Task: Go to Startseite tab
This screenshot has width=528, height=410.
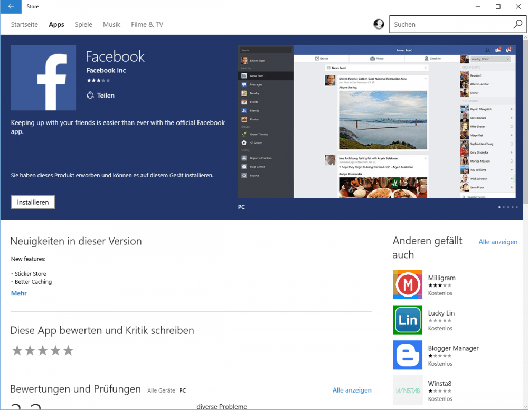Action: coord(24,25)
